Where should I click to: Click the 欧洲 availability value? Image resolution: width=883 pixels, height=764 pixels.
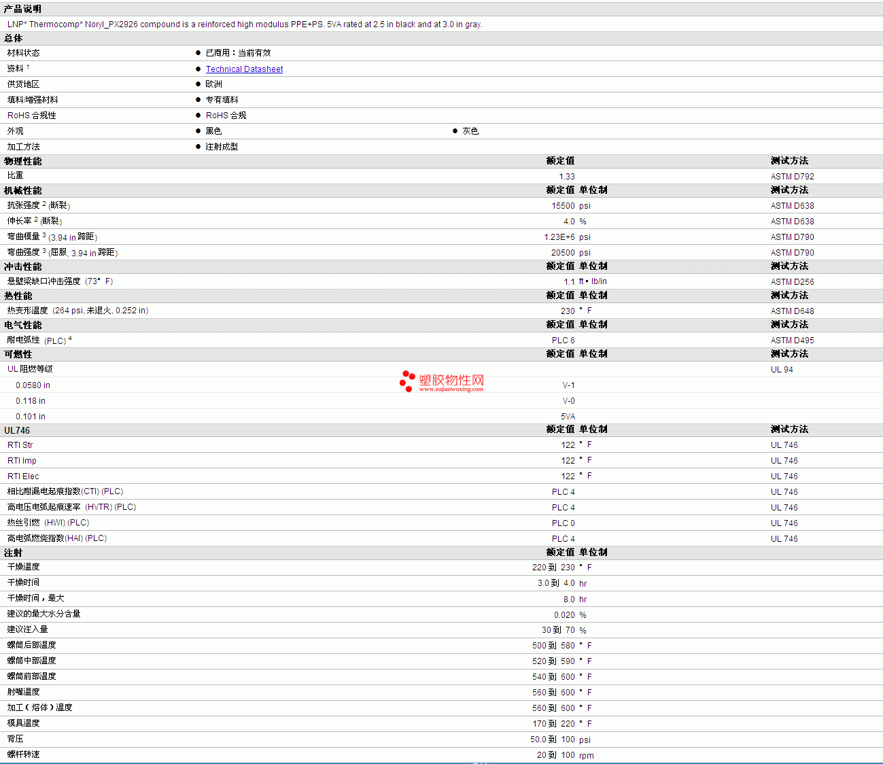coord(213,84)
